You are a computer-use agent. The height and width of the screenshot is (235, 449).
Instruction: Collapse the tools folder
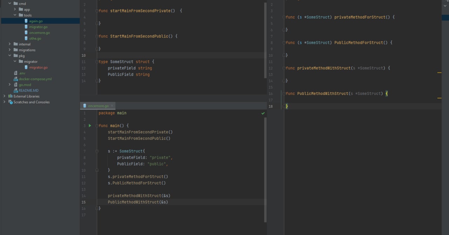coord(15,15)
